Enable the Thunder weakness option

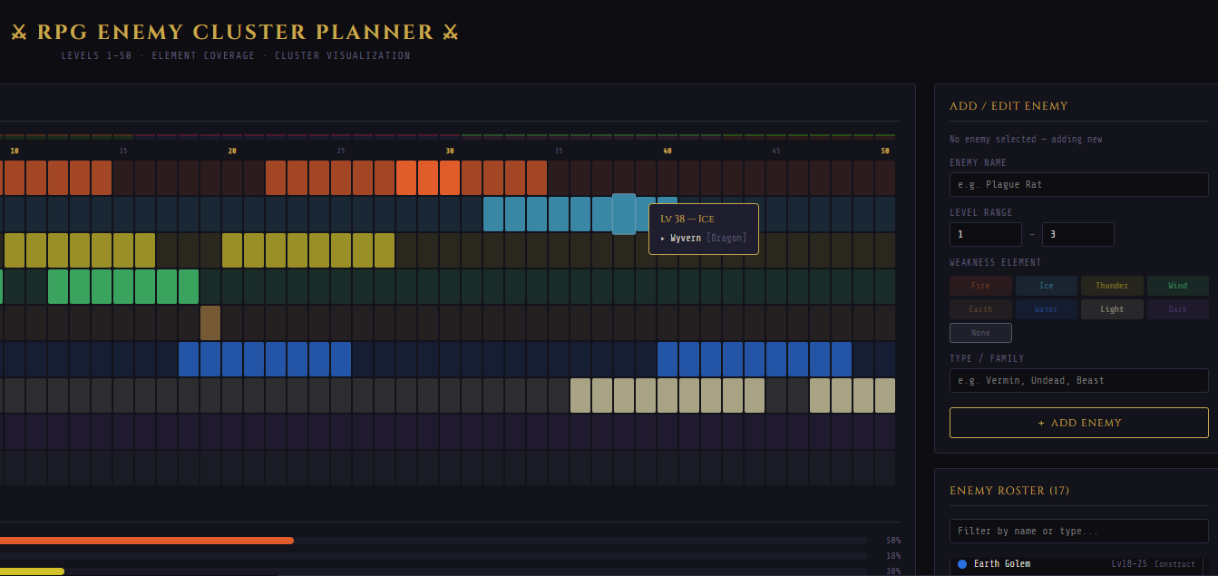click(x=1111, y=286)
